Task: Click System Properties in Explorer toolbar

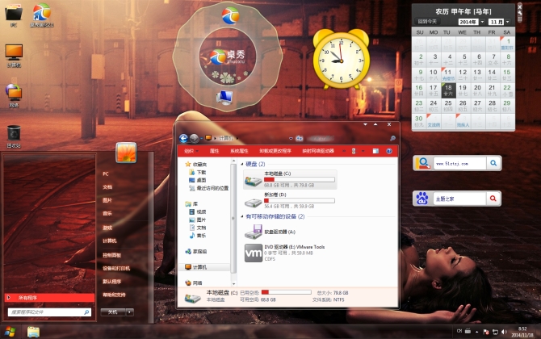Action: point(239,151)
